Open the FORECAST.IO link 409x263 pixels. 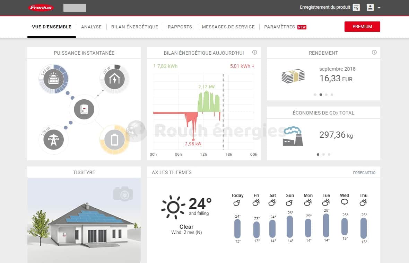pos(364,172)
